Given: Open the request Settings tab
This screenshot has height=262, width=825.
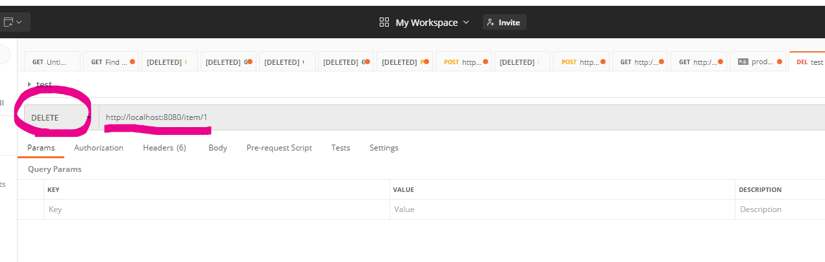Looking at the screenshot, I should click(384, 148).
